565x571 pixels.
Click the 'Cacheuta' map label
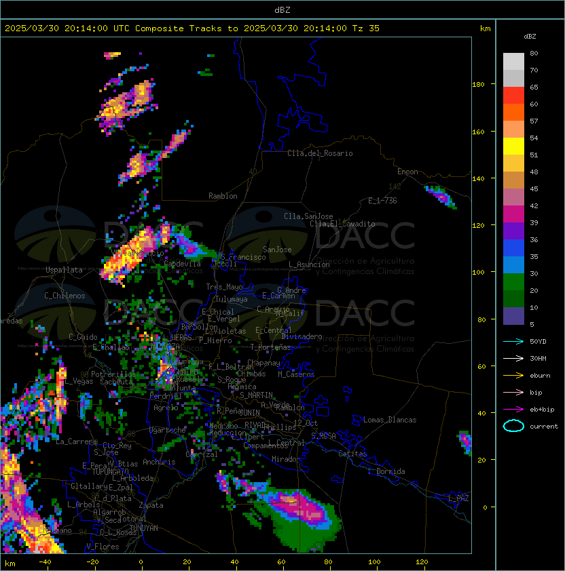(x=116, y=382)
